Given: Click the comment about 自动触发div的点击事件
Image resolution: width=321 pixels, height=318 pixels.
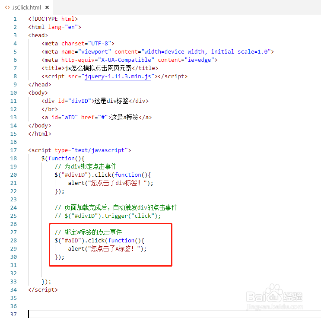Looking at the screenshot, I should (x=116, y=208).
